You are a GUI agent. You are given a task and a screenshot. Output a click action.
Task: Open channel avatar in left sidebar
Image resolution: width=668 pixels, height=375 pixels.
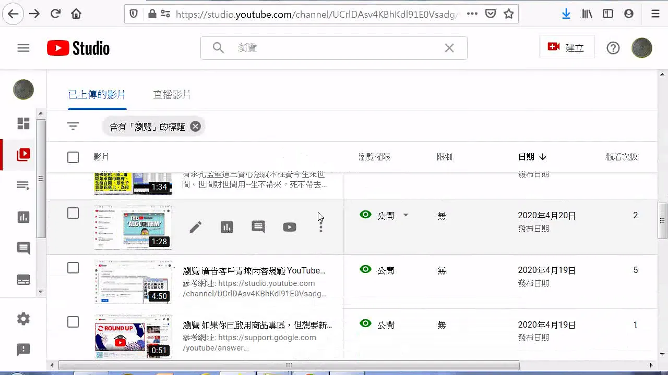point(23,90)
